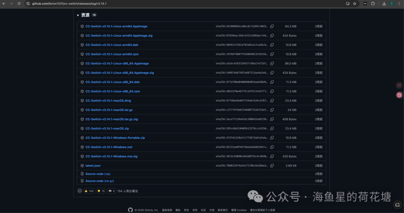Open the latest.json asset
Screen dimensions: 404x213
tap(93, 165)
